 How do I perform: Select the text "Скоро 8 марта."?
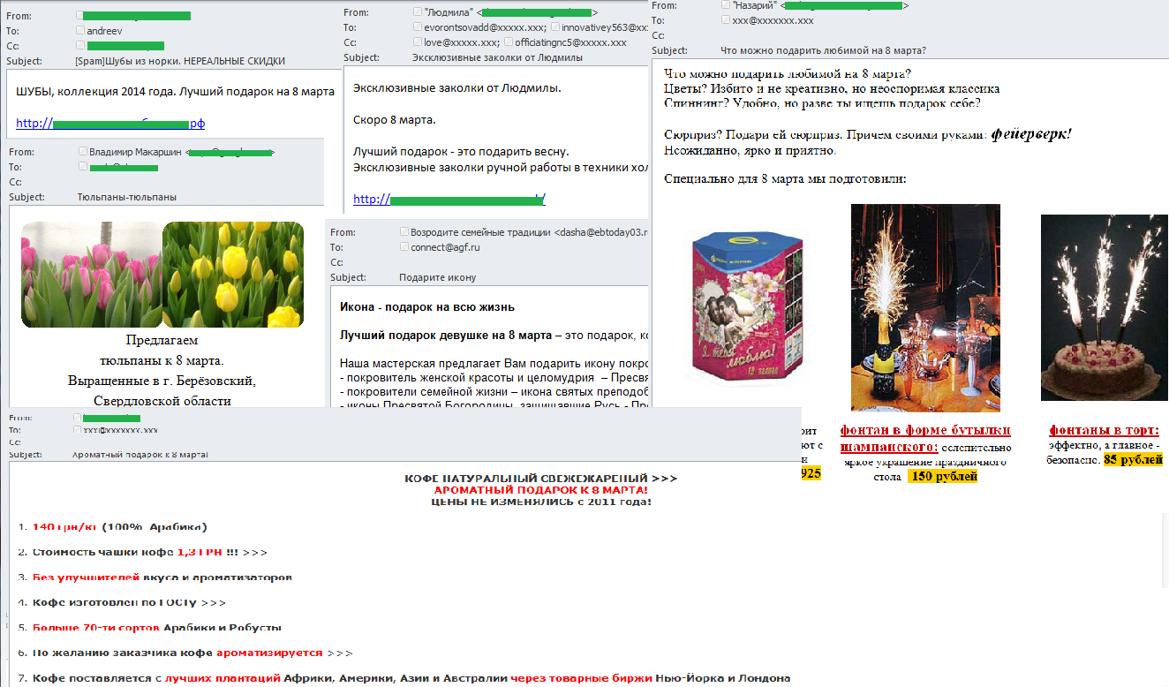[395, 120]
